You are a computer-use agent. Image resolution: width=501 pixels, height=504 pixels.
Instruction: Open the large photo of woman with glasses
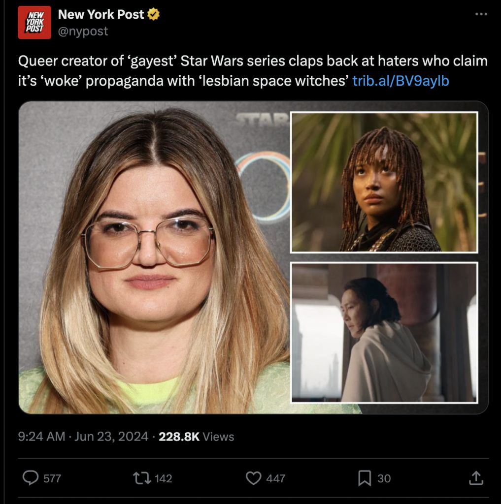pos(155,257)
